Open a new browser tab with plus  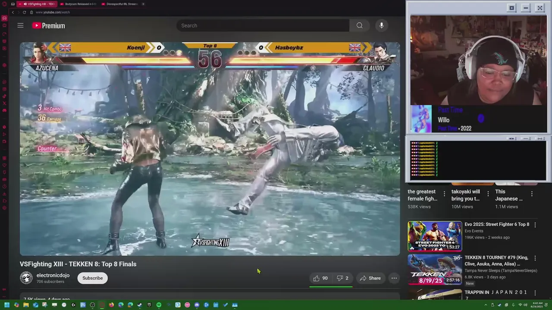[x=143, y=4]
